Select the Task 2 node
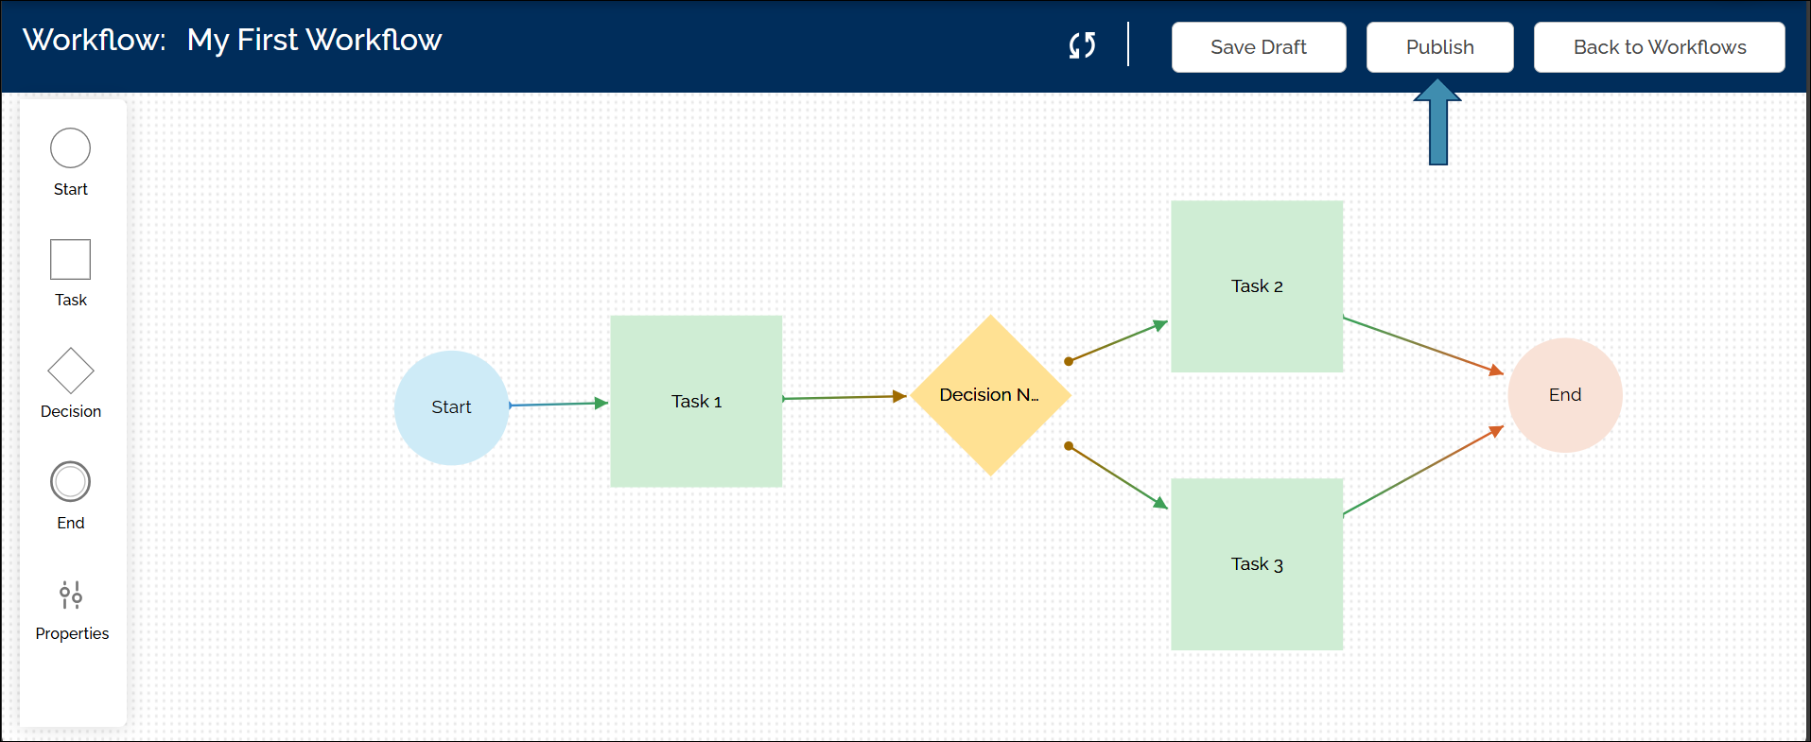Viewport: 1811px width, 742px height. (1256, 286)
